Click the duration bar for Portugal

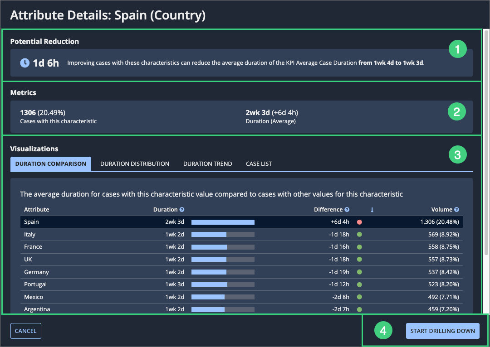coord(223,284)
